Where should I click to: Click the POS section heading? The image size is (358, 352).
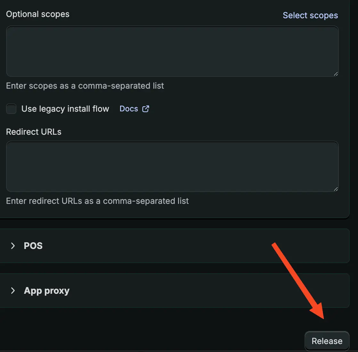pos(33,246)
